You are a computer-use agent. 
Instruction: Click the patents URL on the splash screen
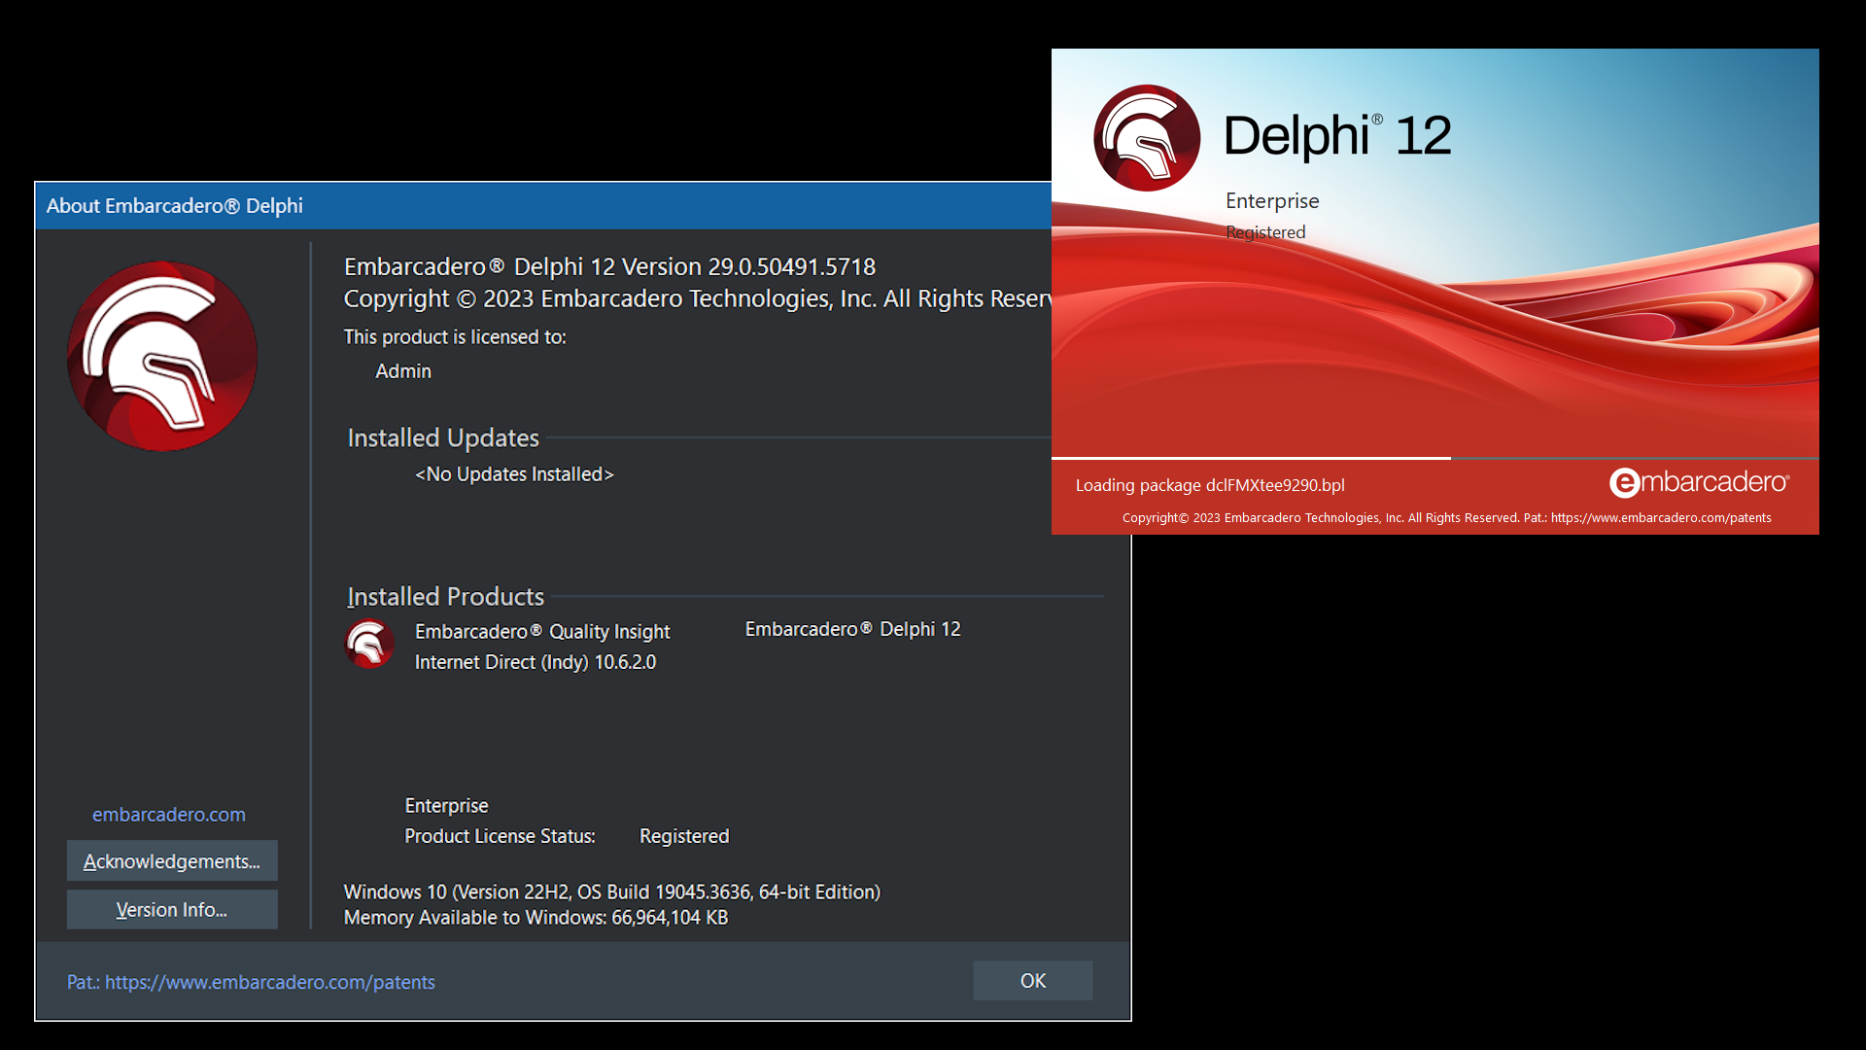click(x=1661, y=517)
